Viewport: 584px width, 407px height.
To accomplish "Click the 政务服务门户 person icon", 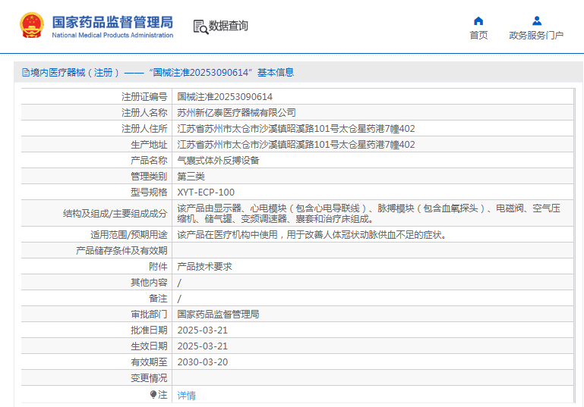I will 537,20.
